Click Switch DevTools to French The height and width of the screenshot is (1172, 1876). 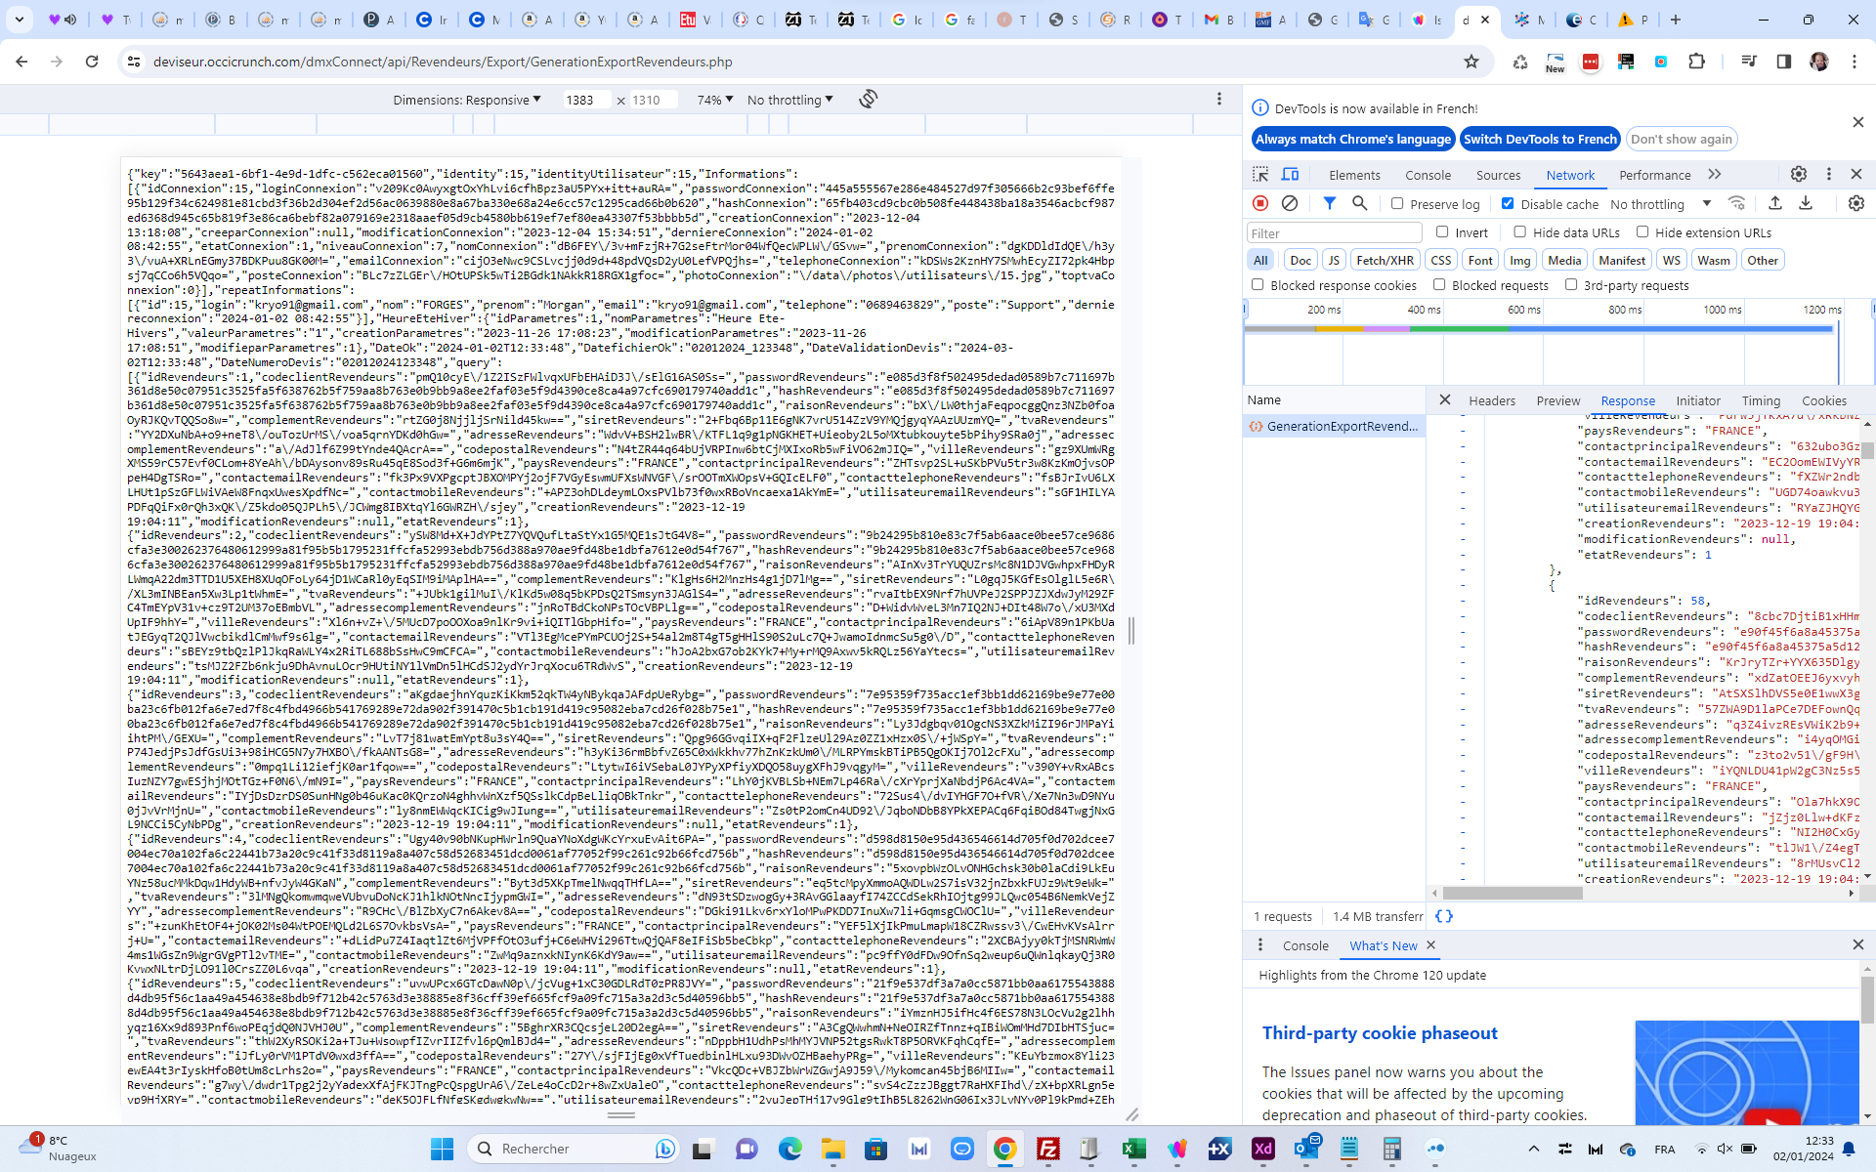(x=1540, y=139)
